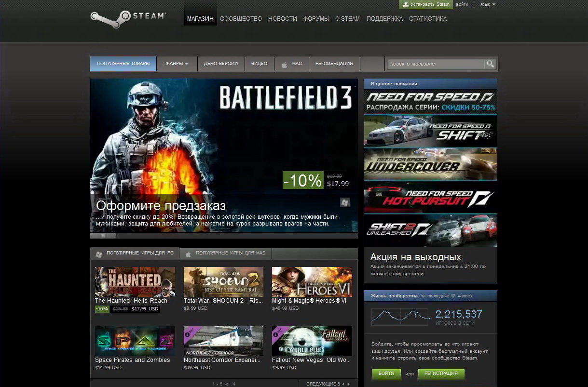
Task: Click the next page arrow icon
Action: point(349,384)
